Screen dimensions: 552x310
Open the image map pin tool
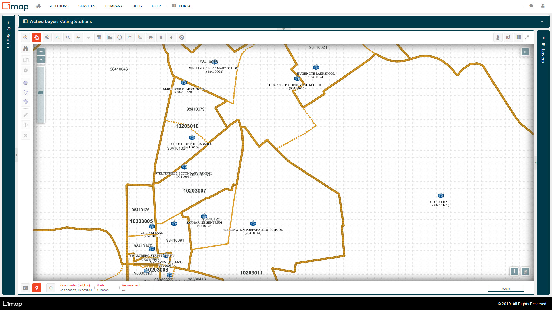[x=508, y=37]
